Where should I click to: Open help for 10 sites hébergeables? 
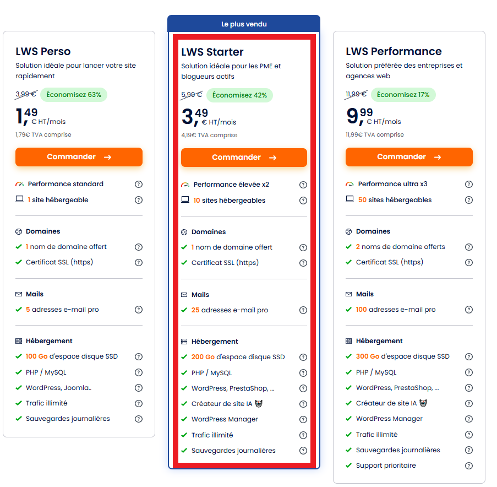pyautogui.click(x=303, y=201)
